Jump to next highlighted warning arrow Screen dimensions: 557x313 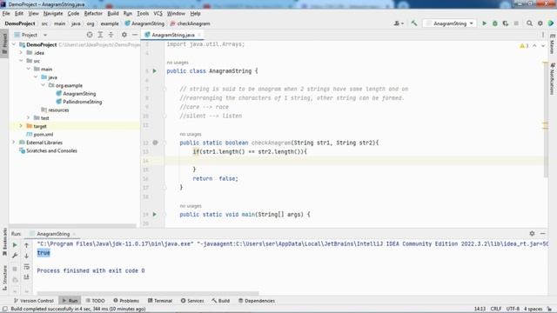pos(543,46)
